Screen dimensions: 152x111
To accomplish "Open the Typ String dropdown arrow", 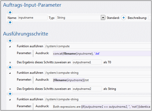I will 103,18.
